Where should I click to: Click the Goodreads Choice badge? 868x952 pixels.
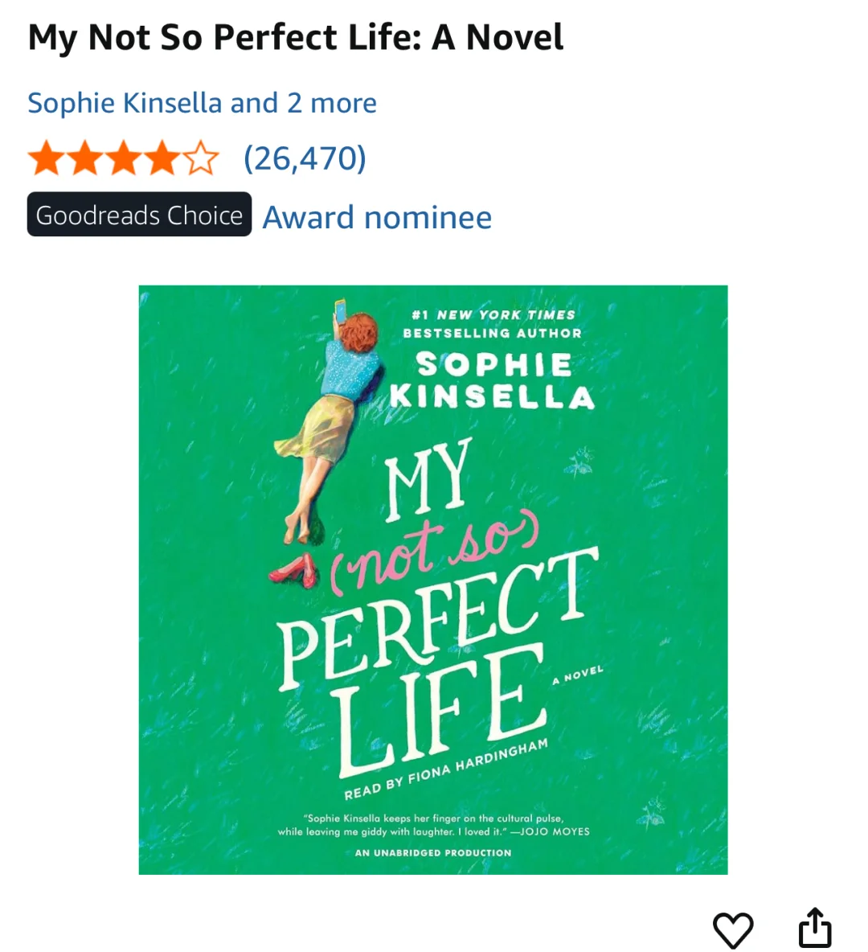point(139,215)
